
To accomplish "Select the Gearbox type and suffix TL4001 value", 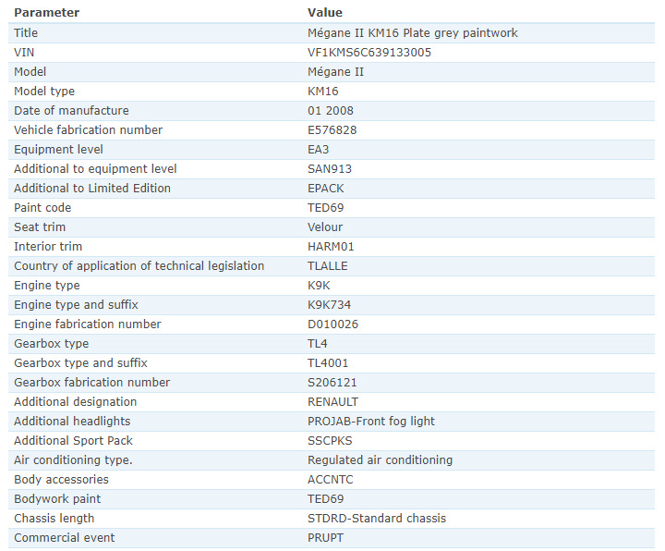I will coord(328,363).
